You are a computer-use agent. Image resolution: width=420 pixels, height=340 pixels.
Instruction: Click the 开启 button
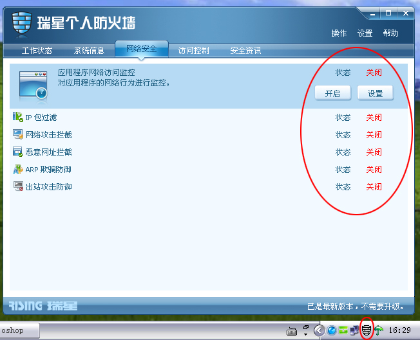pos(332,93)
